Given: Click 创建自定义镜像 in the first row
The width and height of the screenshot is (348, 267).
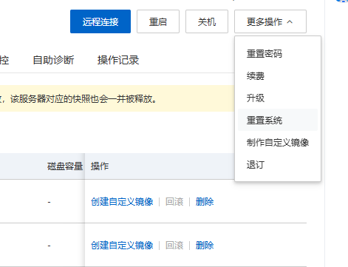Looking at the screenshot, I should coord(122,202).
